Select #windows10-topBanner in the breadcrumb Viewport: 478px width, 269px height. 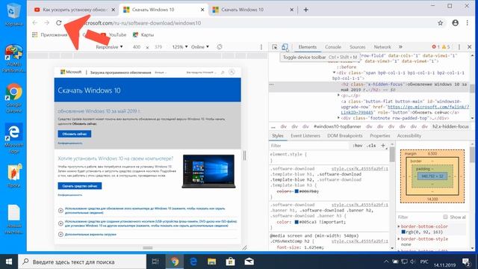[x=337, y=126]
